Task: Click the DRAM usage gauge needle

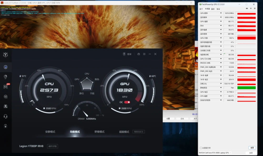Action: 85,114
